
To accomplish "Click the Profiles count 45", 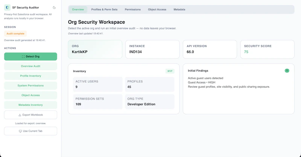I will point(129,87).
